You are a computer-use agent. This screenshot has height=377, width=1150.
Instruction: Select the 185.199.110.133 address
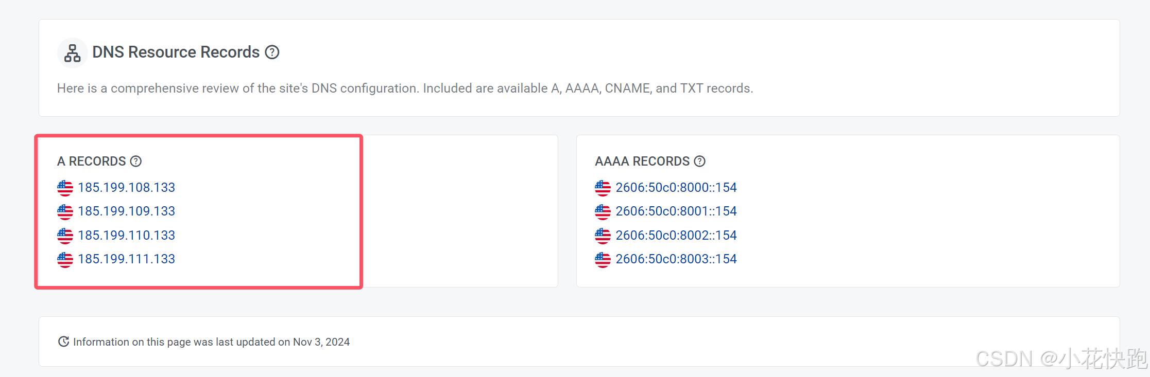pyautogui.click(x=127, y=235)
